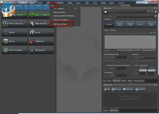This screenshot has height=114, width=159.
Task: Select the Generation tab at bottom
Action: pos(114,110)
